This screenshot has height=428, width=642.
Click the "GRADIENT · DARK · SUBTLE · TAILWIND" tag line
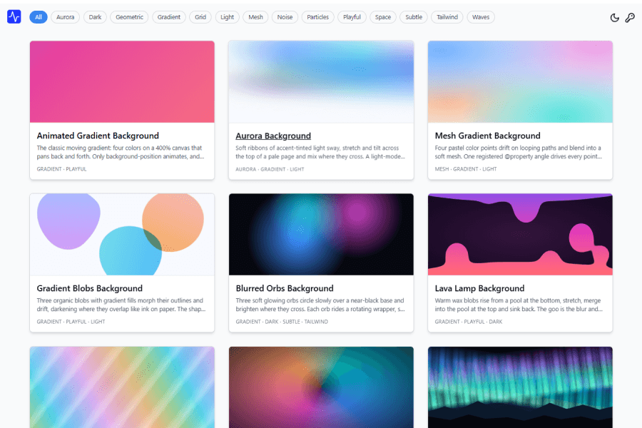[282, 322]
